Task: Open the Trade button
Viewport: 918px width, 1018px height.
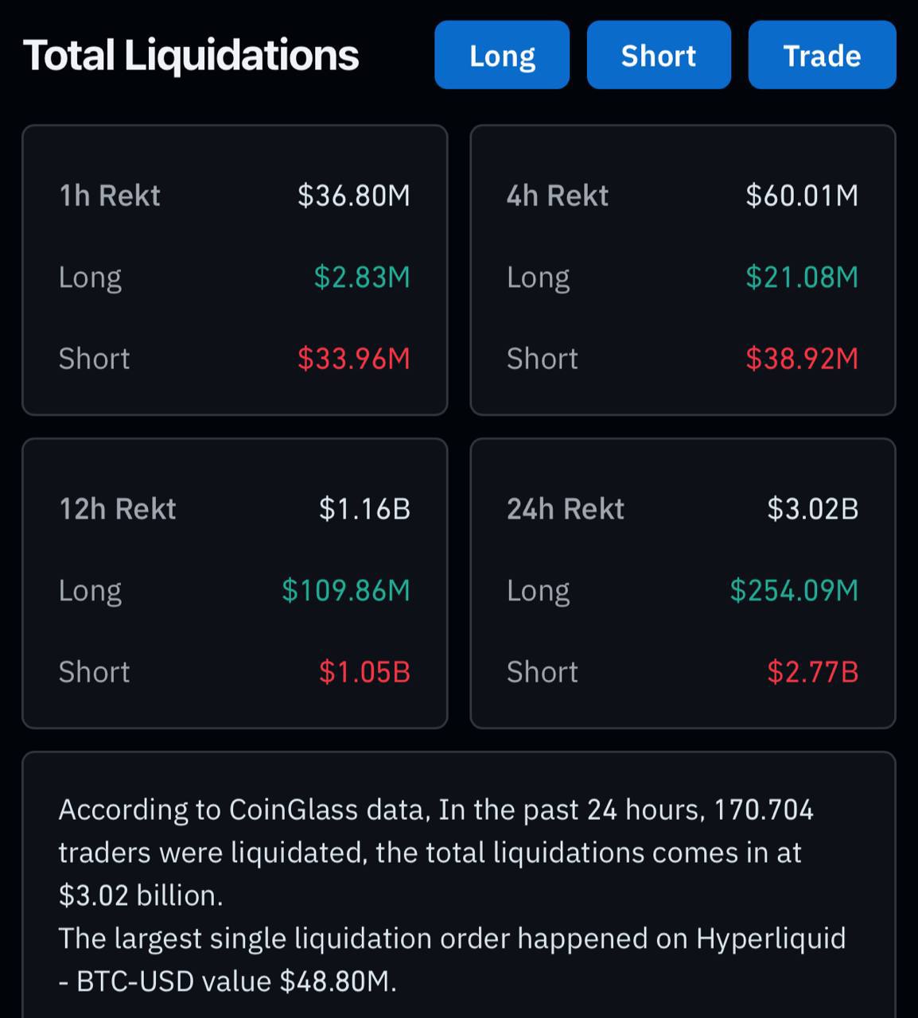Action: pos(822,55)
